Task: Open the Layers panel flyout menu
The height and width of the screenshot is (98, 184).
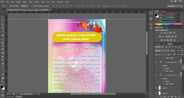Action: [x=182, y=44]
